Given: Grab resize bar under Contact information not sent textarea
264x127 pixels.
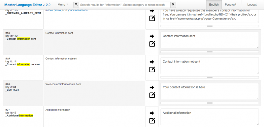Looking at the screenshot, I should pyautogui.click(x=210, y=78).
